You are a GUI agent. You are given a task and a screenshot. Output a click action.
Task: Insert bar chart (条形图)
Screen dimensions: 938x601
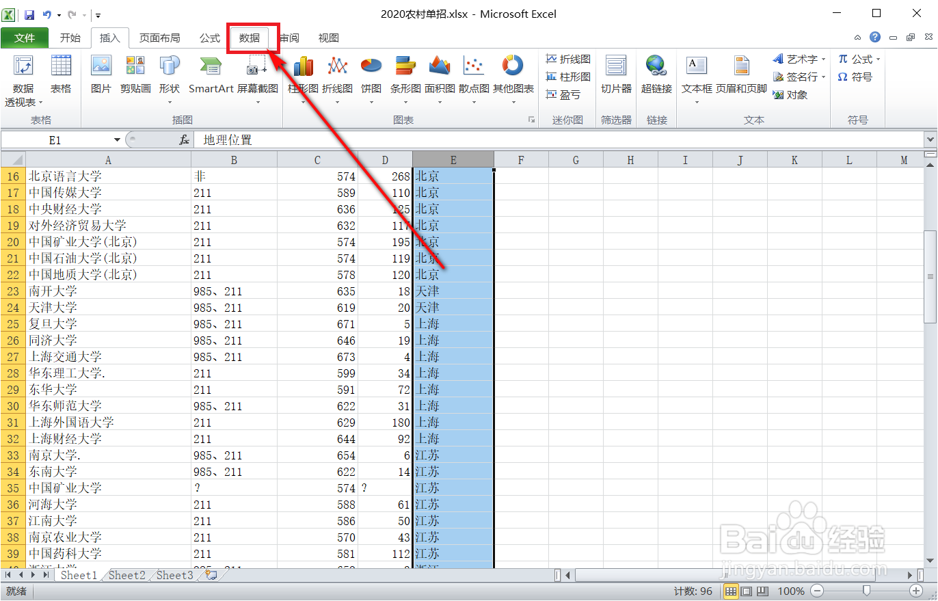coord(405,80)
